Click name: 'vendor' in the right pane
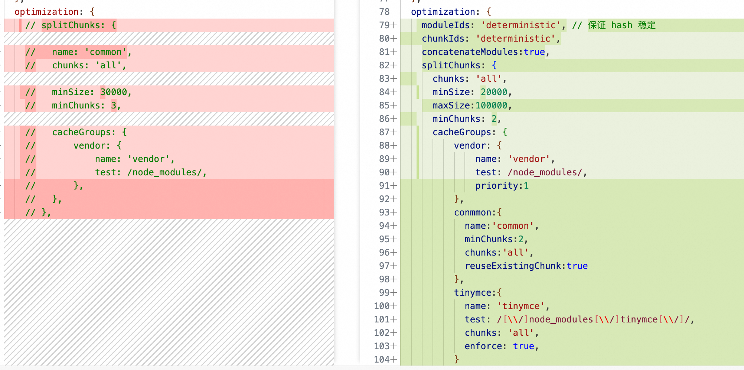This screenshot has height=370, width=744. 515,159
